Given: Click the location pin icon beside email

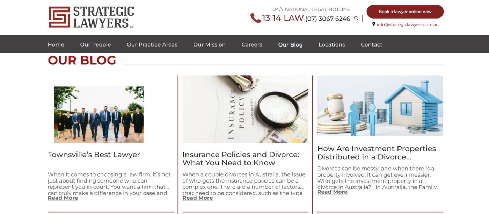Looking at the screenshot, I should point(374,24).
